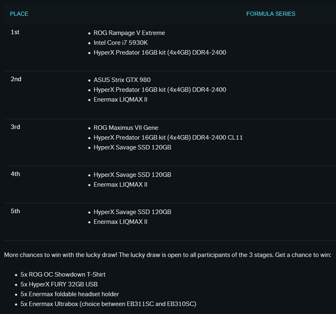Image resolution: width=336 pixels, height=314 pixels.
Task: Select the 4th place row label
Action: pos(15,174)
